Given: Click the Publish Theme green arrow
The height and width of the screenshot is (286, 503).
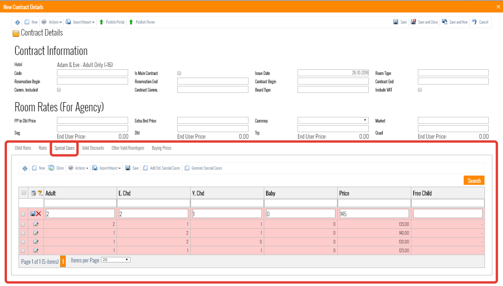Looking at the screenshot, I should click(x=131, y=22).
